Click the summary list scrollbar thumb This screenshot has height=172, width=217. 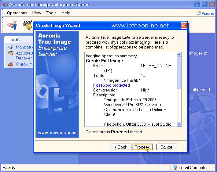(179, 73)
